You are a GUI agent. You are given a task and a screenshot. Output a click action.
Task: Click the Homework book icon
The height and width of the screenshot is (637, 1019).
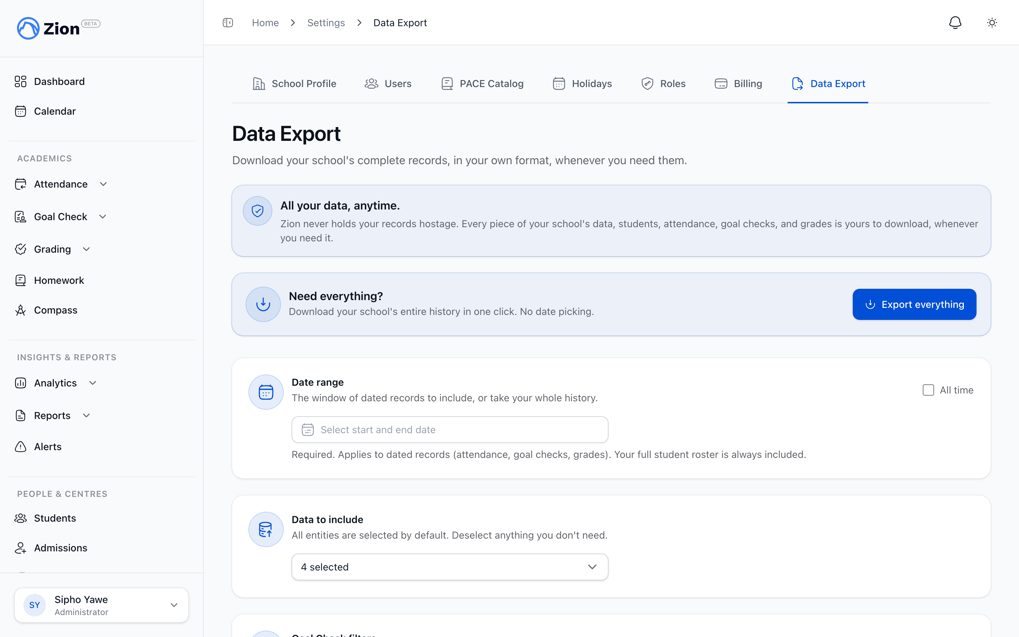point(21,280)
